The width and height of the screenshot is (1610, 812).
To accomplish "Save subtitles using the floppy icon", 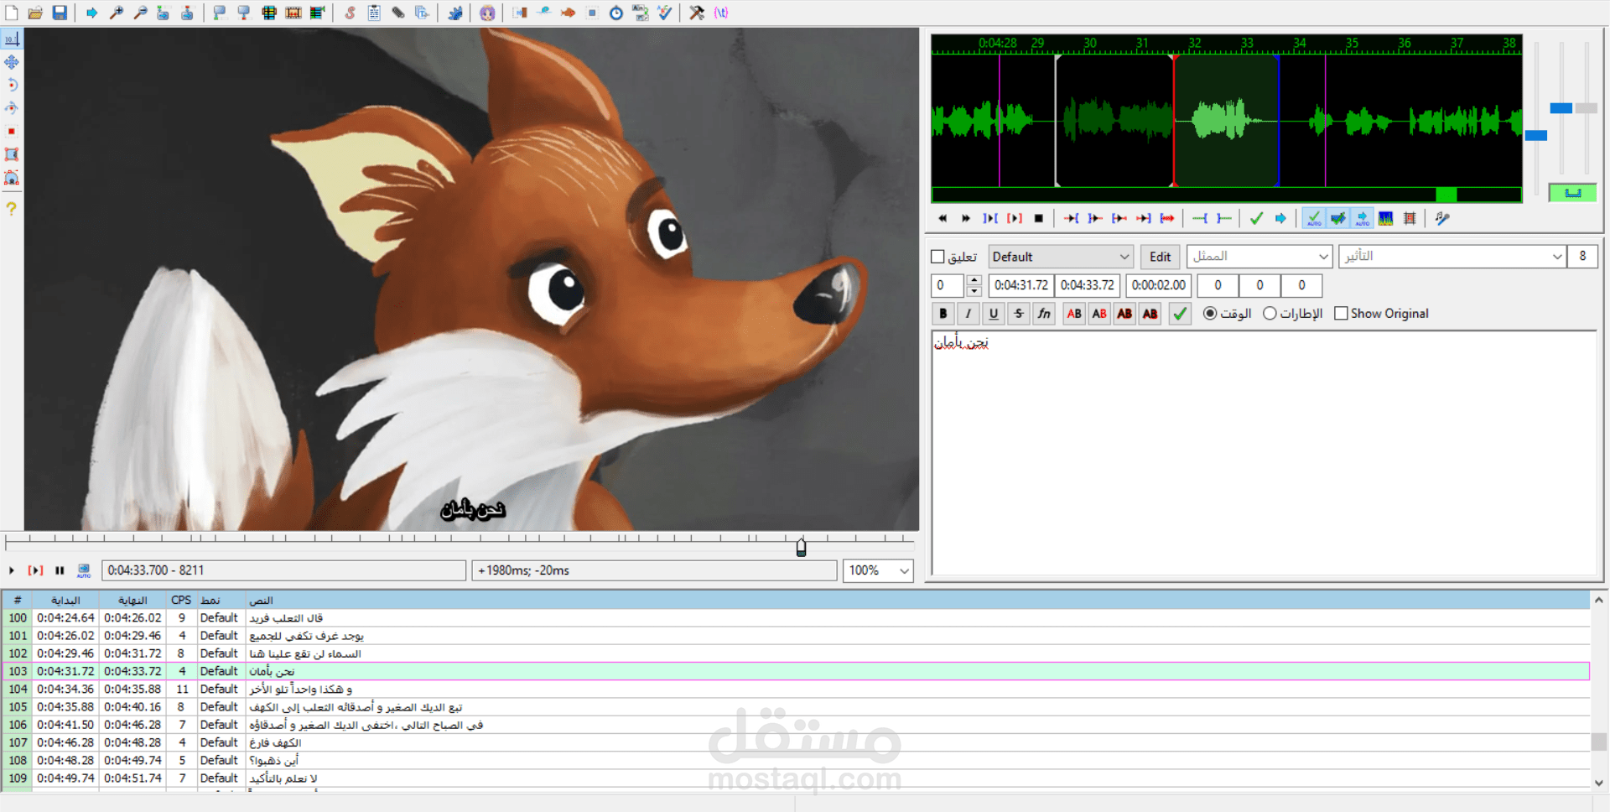I will click(x=60, y=13).
